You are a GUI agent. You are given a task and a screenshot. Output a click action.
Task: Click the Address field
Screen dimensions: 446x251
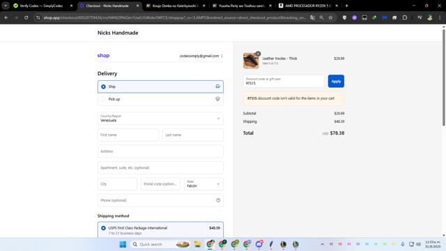click(160, 151)
